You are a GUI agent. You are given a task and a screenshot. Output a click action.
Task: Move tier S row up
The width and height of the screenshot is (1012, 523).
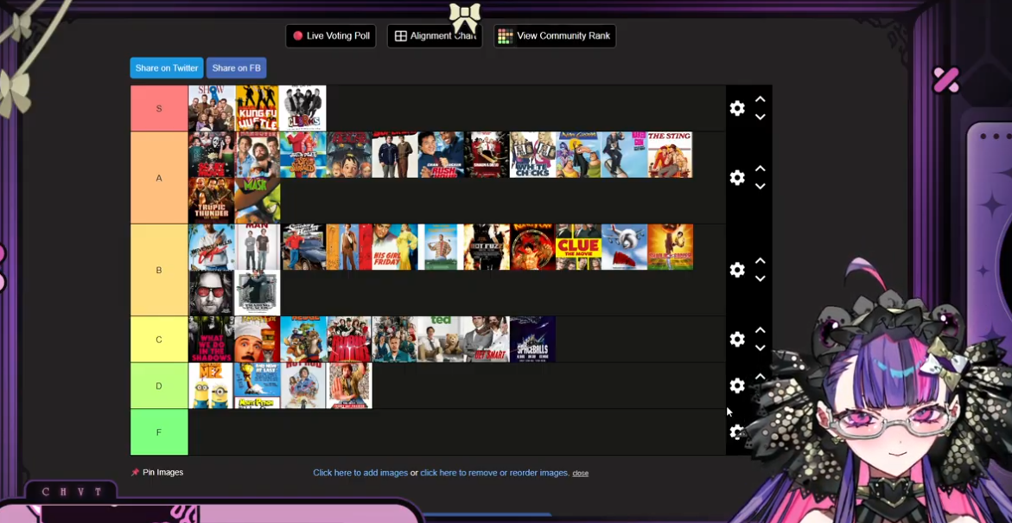761,99
